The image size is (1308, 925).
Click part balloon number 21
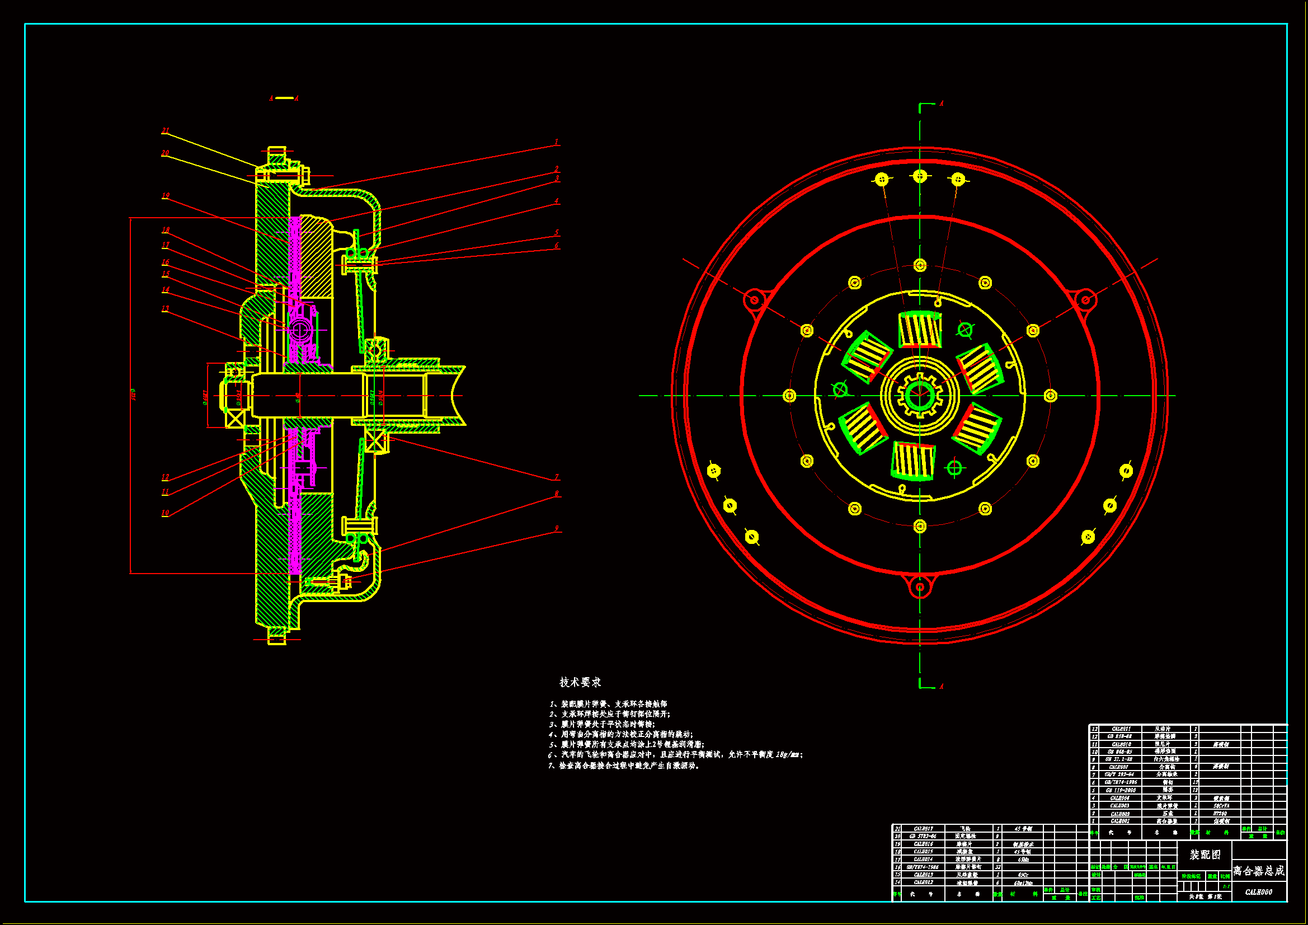click(x=165, y=130)
